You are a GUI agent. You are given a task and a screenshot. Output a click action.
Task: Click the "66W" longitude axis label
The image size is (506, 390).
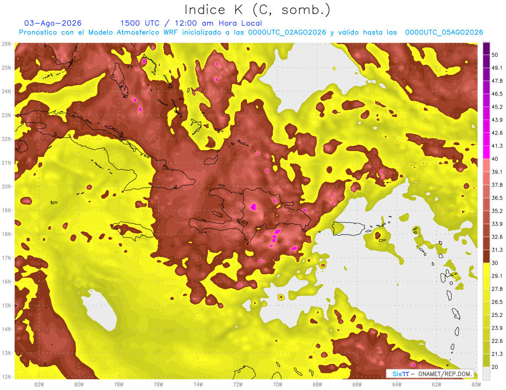[x=357, y=385]
